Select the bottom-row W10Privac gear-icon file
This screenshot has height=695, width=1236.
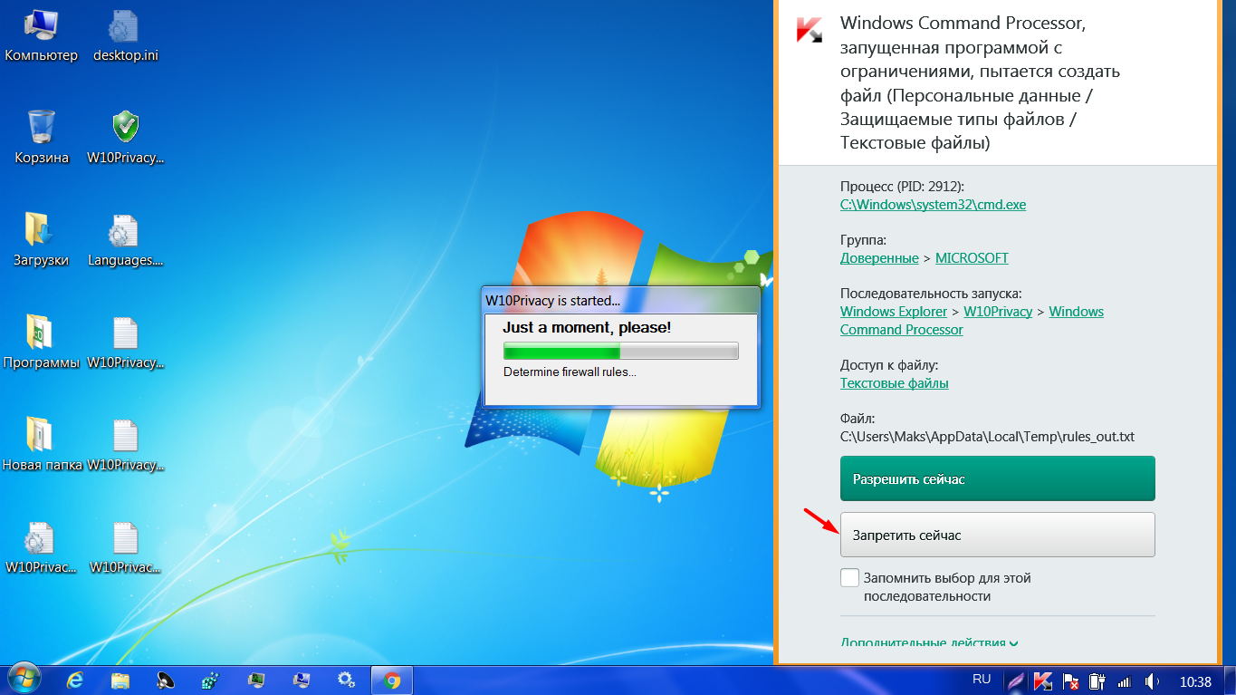(42, 547)
